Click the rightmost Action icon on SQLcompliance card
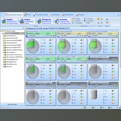121x121 pixels. (x=85, y=86)
